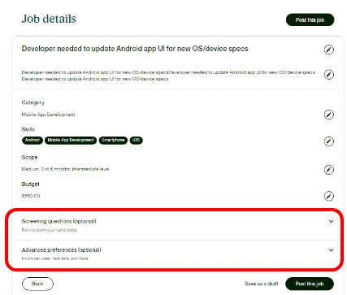Edit the Skills section pencil icon
Image resolution: width=347 pixels, height=295 pixels.
[329, 141]
